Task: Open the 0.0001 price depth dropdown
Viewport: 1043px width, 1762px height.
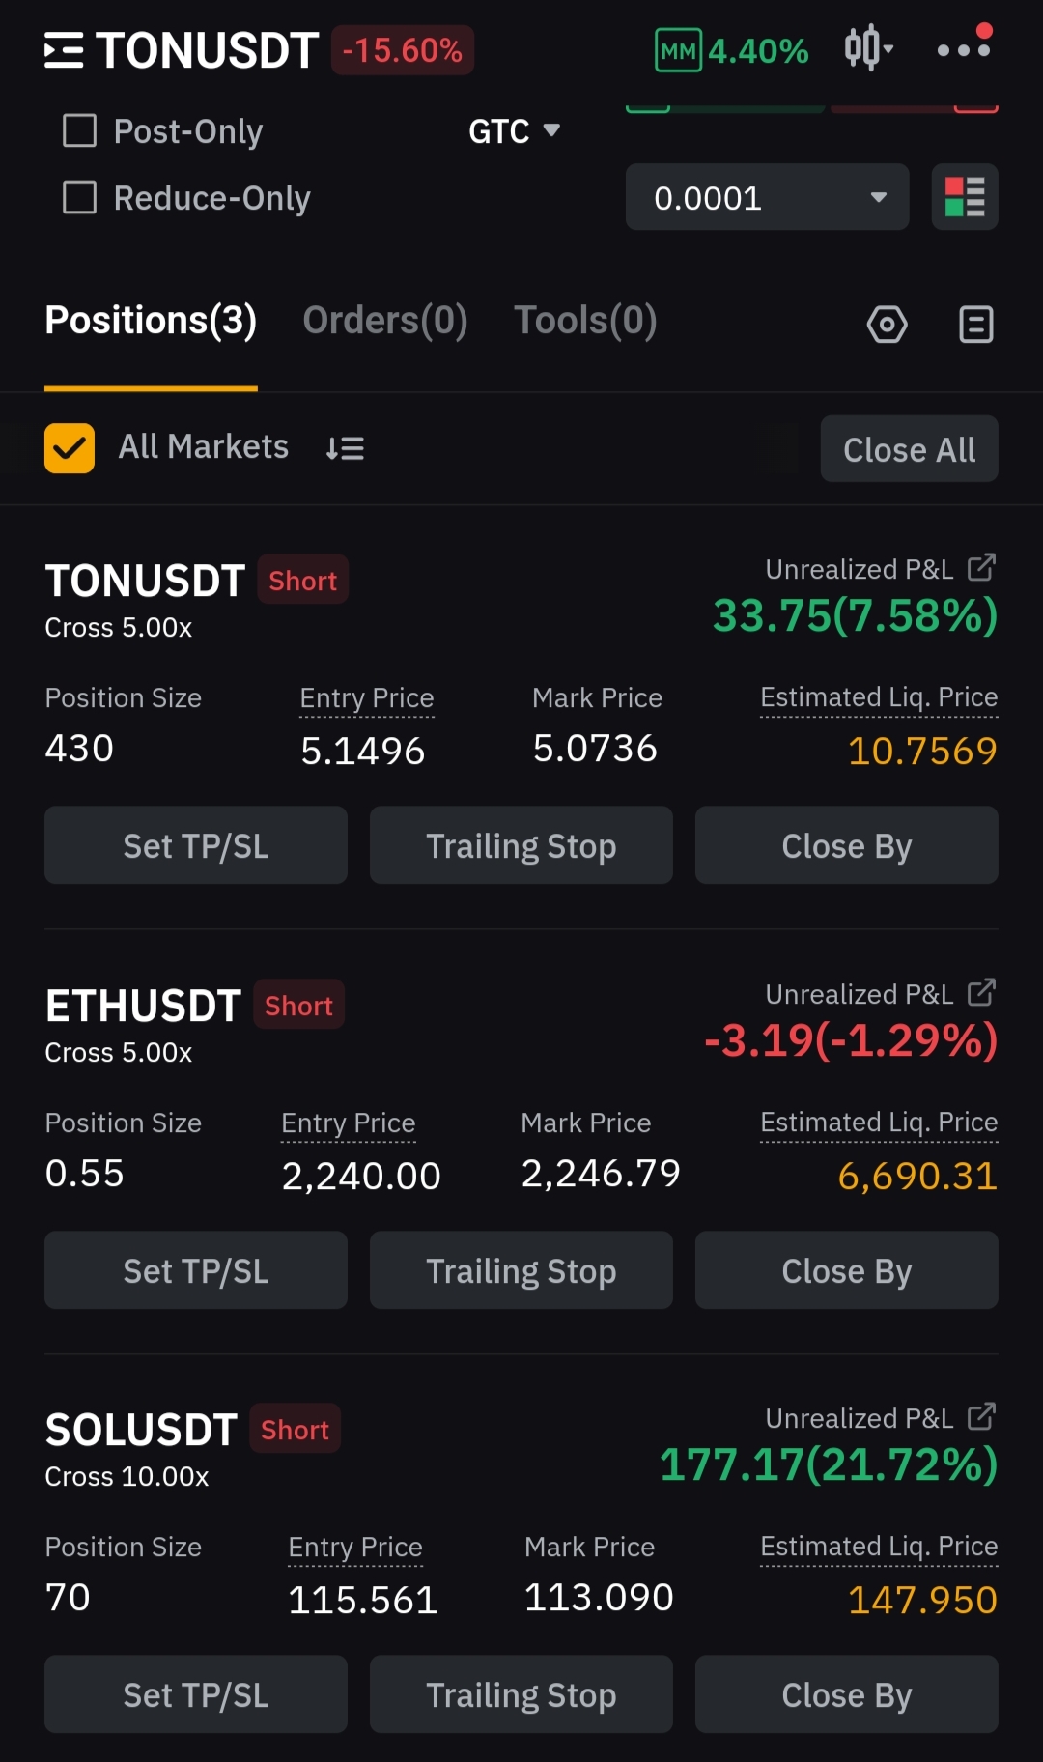Action: point(768,197)
